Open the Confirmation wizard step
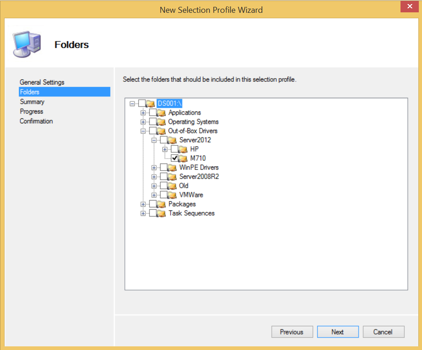 tap(36, 121)
